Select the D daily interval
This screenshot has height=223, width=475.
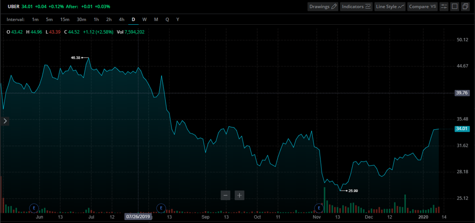(133, 19)
